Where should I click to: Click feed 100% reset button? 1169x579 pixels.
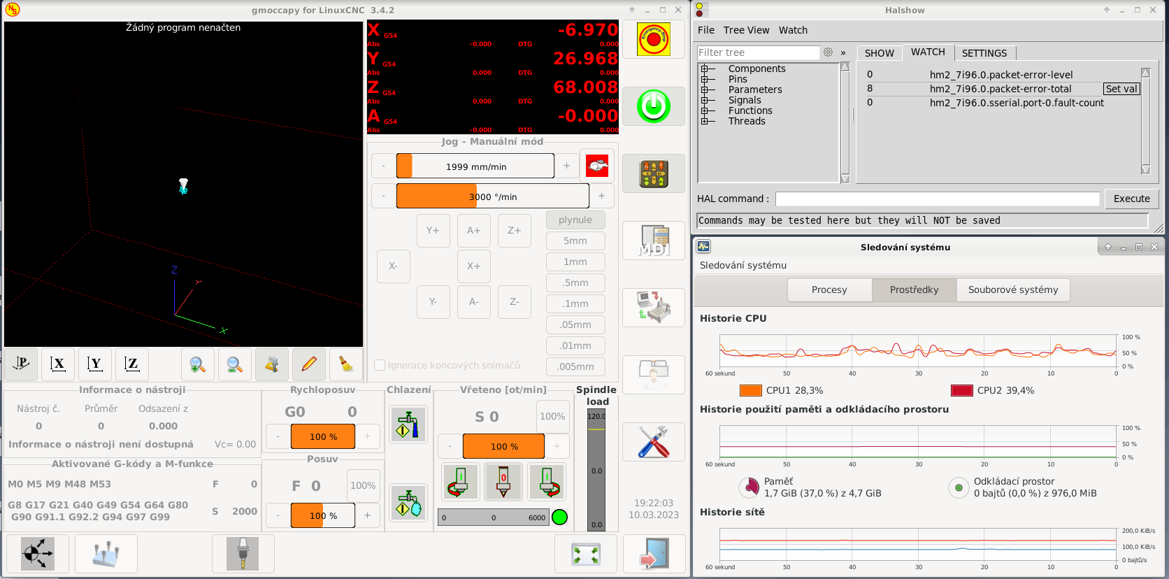(x=363, y=485)
